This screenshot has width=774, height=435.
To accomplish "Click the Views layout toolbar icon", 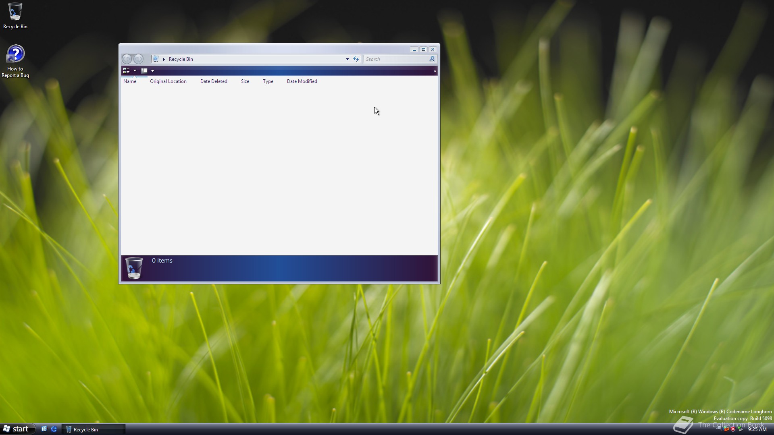I will [x=144, y=70].
